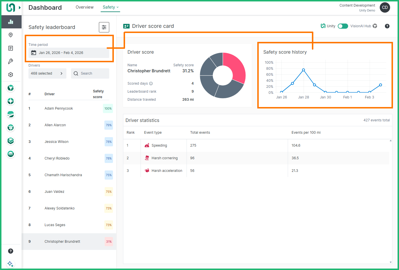This screenshot has width=399, height=270.
Task: Click the CD user avatar
Action: coord(385,7)
